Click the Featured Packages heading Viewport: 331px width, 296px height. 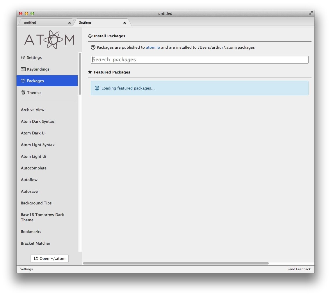(112, 72)
